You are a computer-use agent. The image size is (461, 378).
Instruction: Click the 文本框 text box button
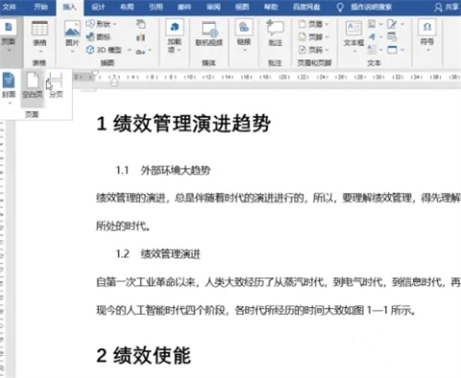coord(353,36)
